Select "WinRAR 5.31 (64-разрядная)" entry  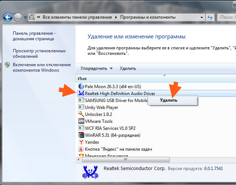113,135
